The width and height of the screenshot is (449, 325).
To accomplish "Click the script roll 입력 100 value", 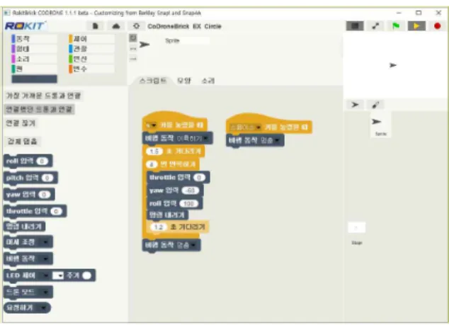I will click(x=188, y=204).
